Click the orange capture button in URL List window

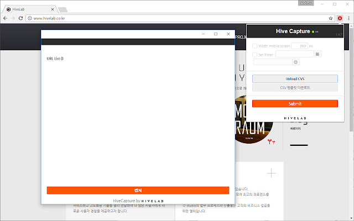pos(138,190)
